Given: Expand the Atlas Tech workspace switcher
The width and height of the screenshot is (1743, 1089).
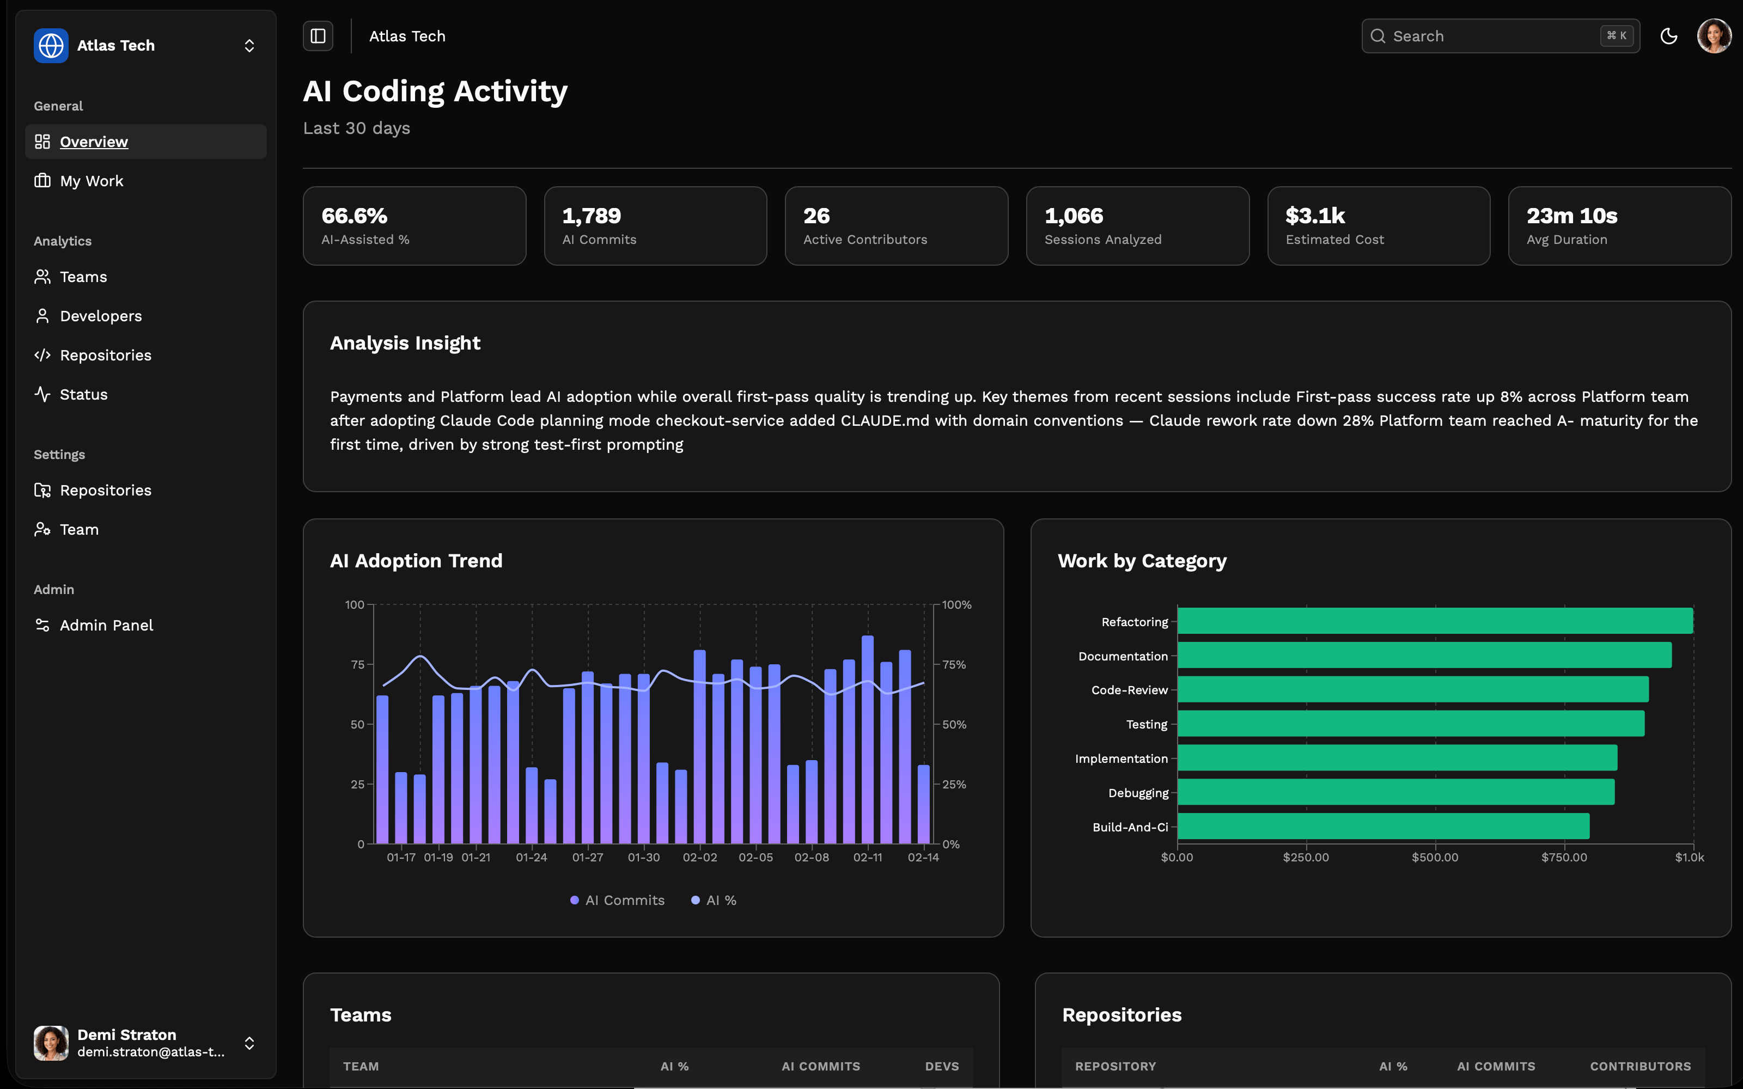Looking at the screenshot, I should click(249, 45).
